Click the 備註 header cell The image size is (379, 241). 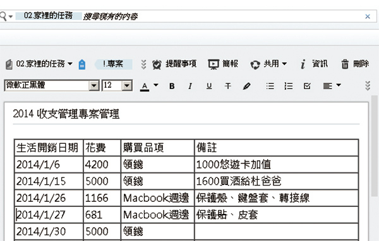click(x=277, y=148)
